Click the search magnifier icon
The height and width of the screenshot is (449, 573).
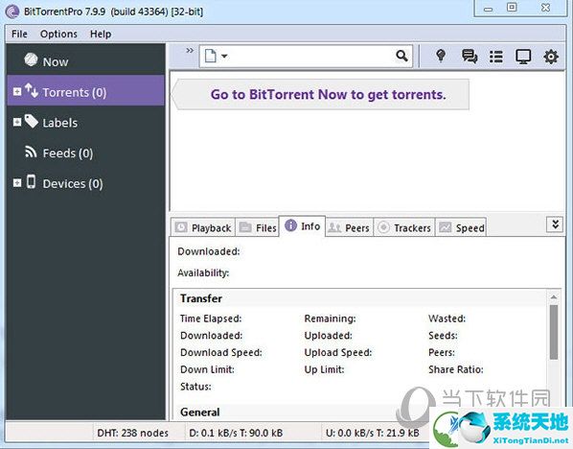(402, 56)
